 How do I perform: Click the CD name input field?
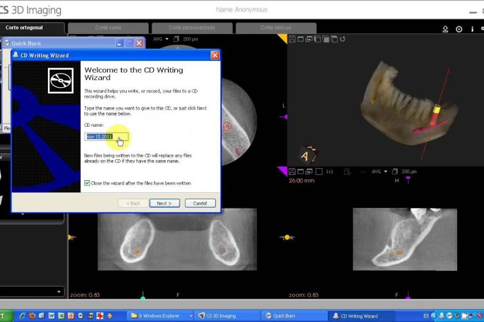106,137
